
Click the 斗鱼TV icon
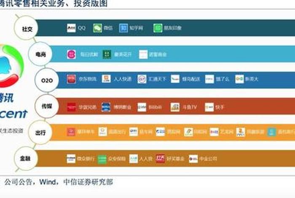pos(175,107)
